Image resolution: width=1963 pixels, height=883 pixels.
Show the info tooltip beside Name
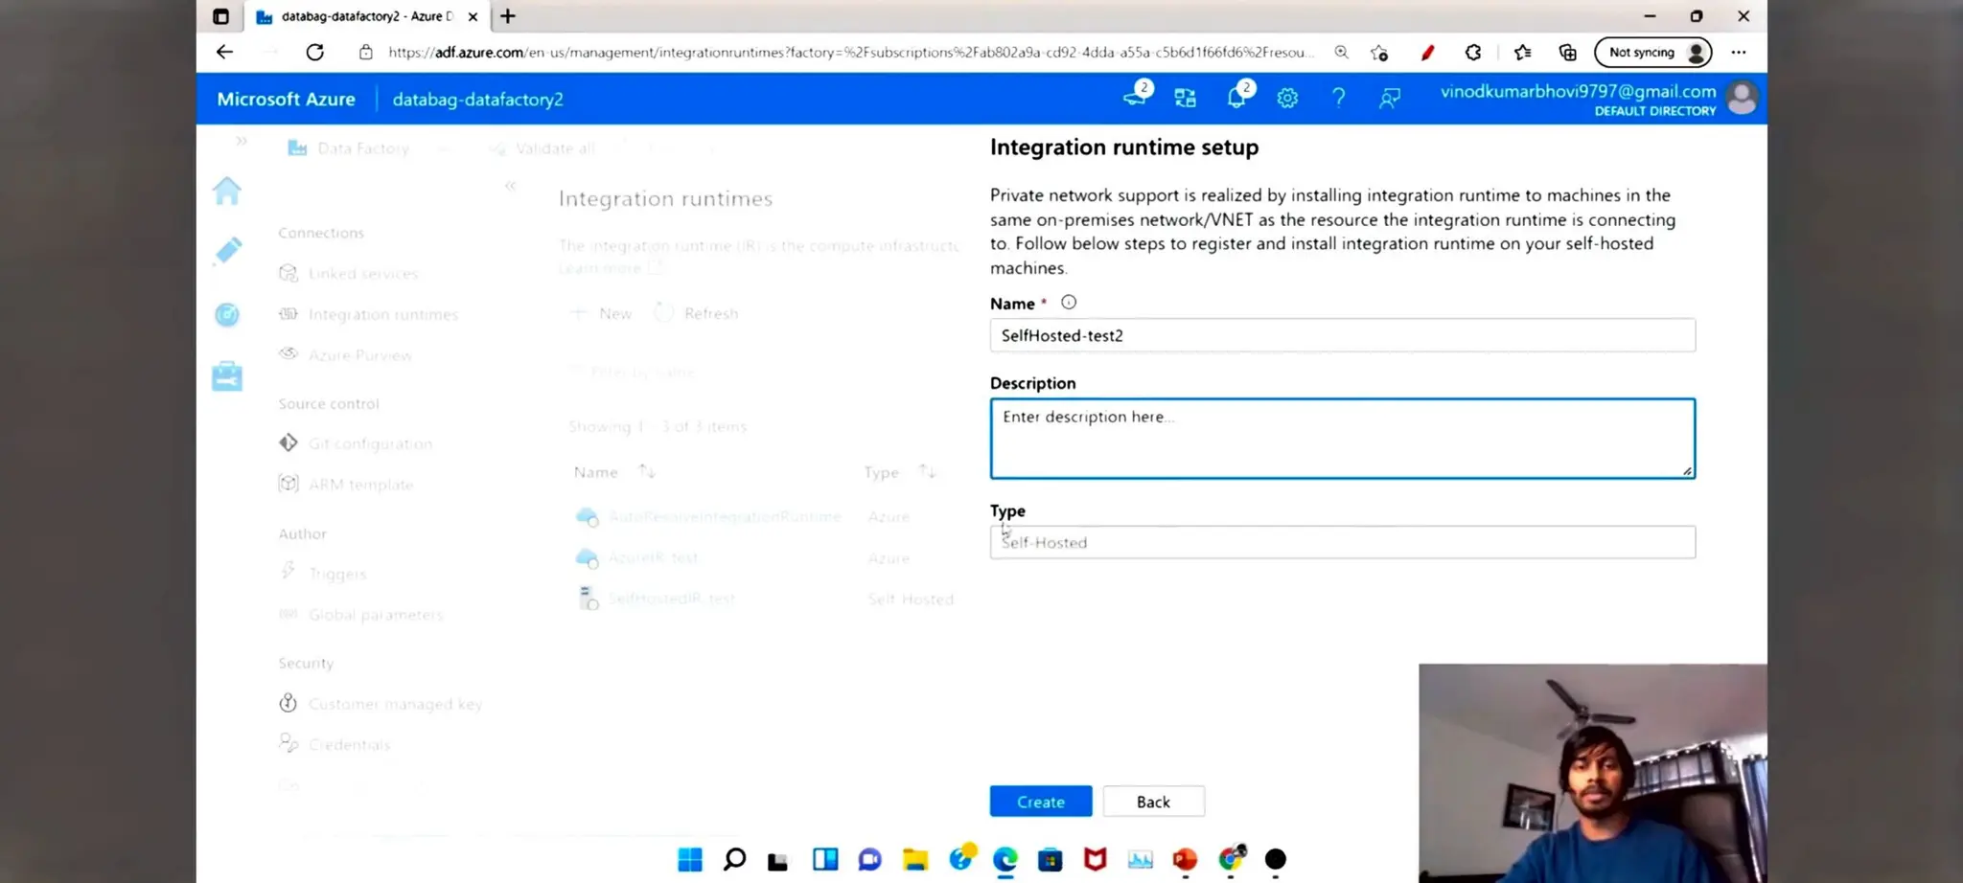tap(1069, 303)
